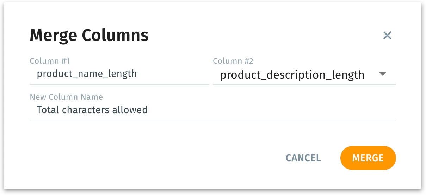Place cursor in Total characters allowed text
The height and width of the screenshot is (195, 426).
[x=92, y=110]
